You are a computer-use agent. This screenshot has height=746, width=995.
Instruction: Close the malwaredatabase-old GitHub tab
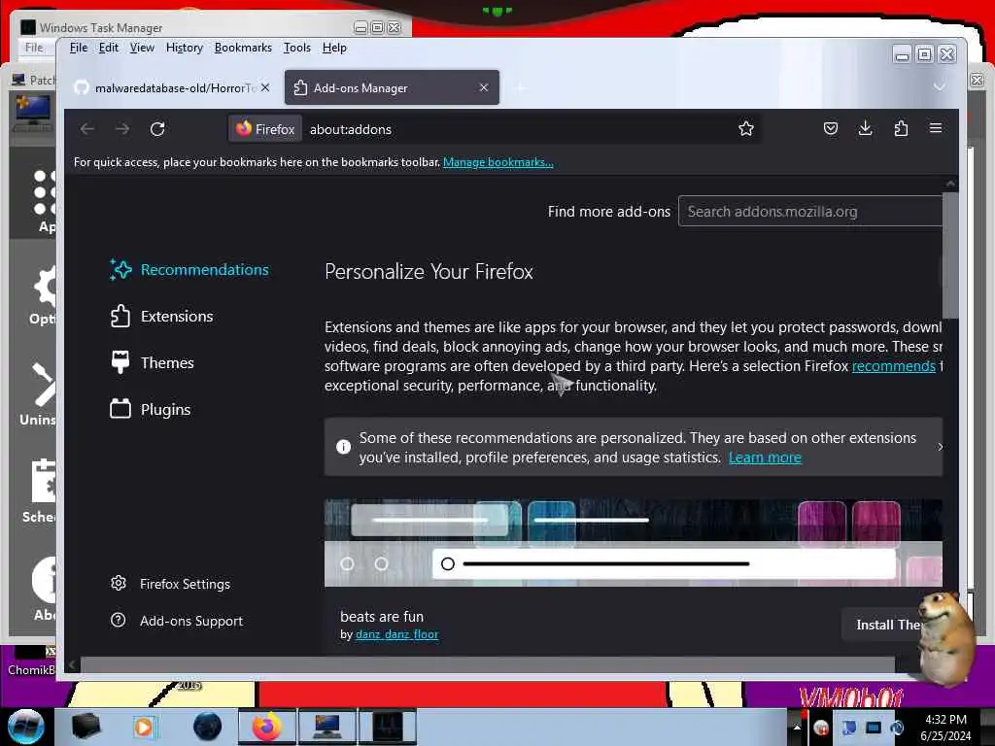tap(265, 87)
